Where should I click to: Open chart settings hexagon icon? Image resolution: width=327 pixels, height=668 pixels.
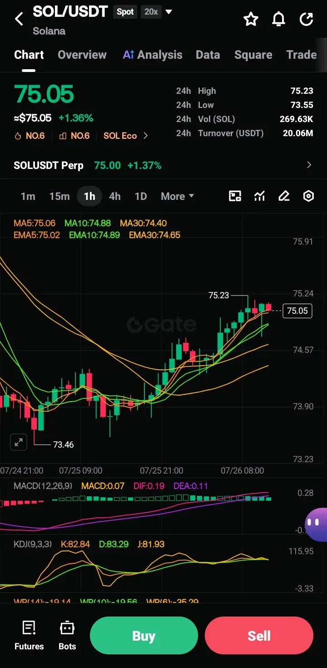[308, 196]
